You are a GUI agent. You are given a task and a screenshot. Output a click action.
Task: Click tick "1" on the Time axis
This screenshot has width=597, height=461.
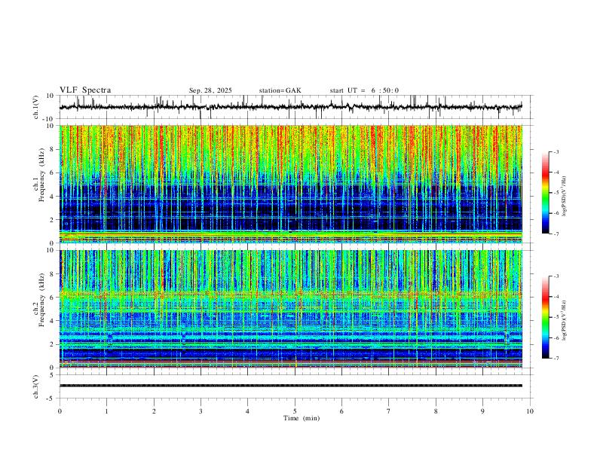(106, 411)
